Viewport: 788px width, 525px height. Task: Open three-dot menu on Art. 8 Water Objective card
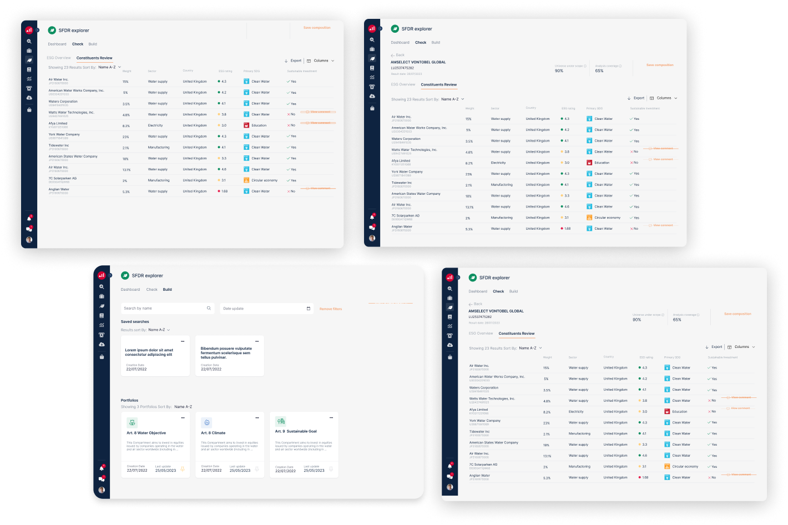point(183,418)
